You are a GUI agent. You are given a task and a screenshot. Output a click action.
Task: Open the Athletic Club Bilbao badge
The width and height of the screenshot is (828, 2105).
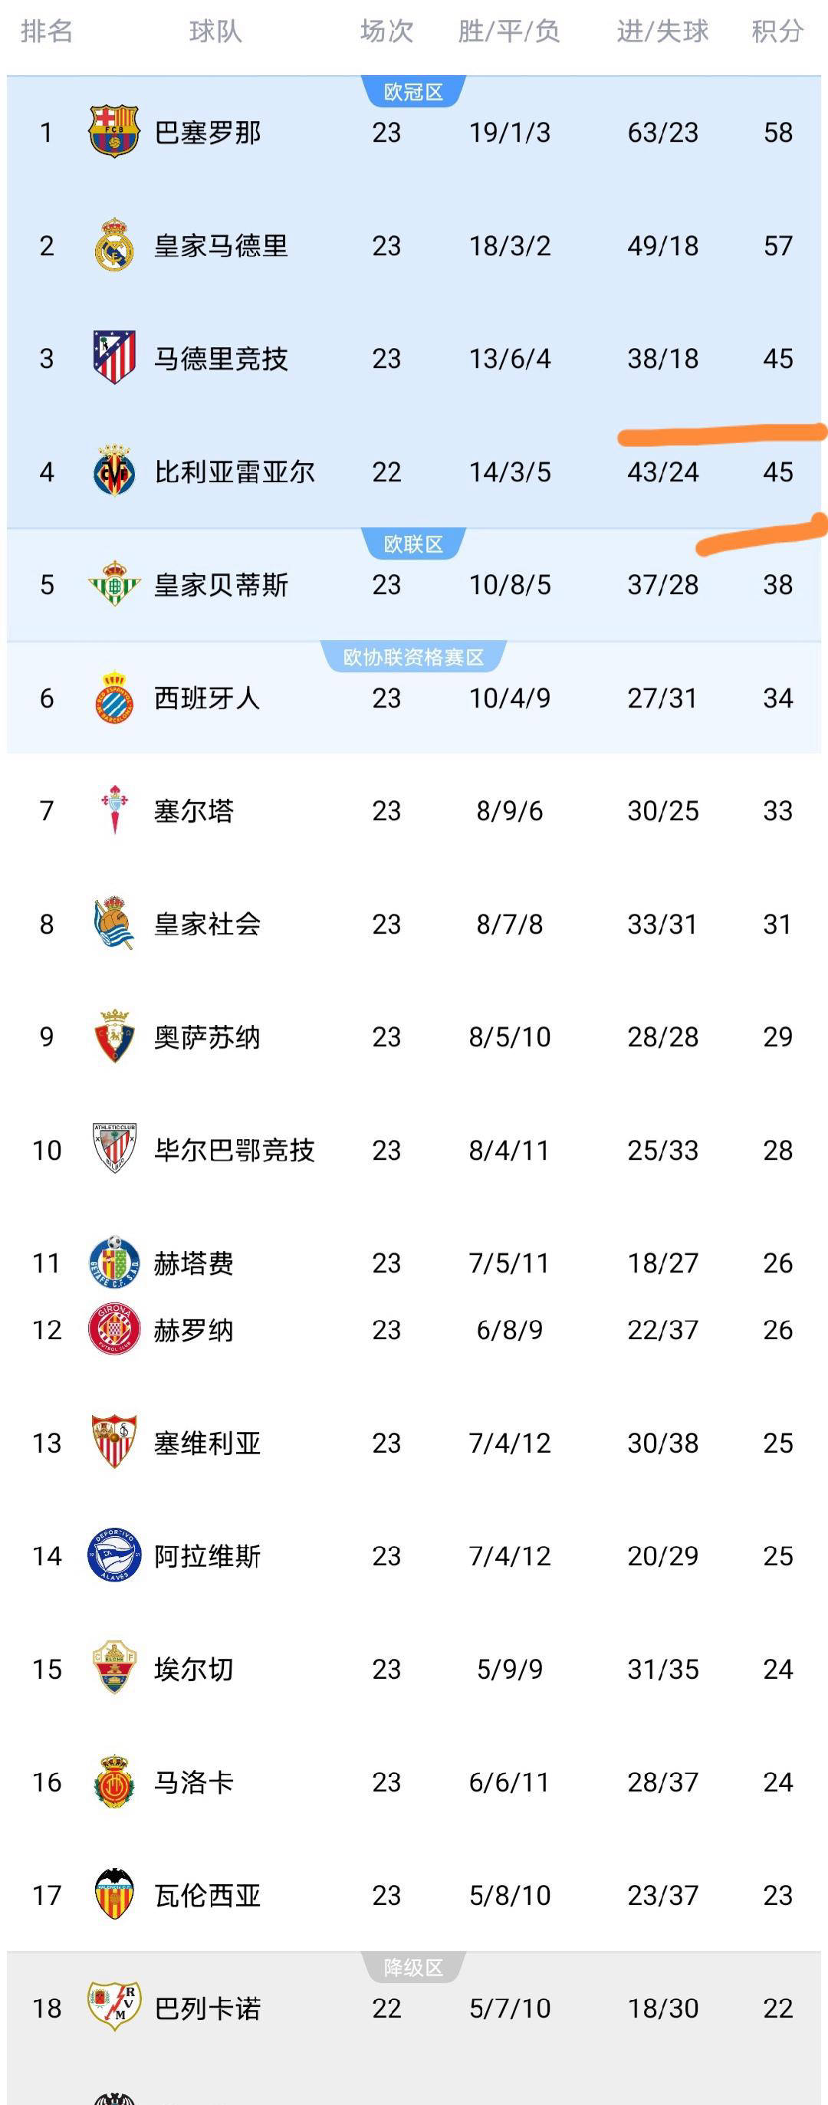tap(114, 1149)
